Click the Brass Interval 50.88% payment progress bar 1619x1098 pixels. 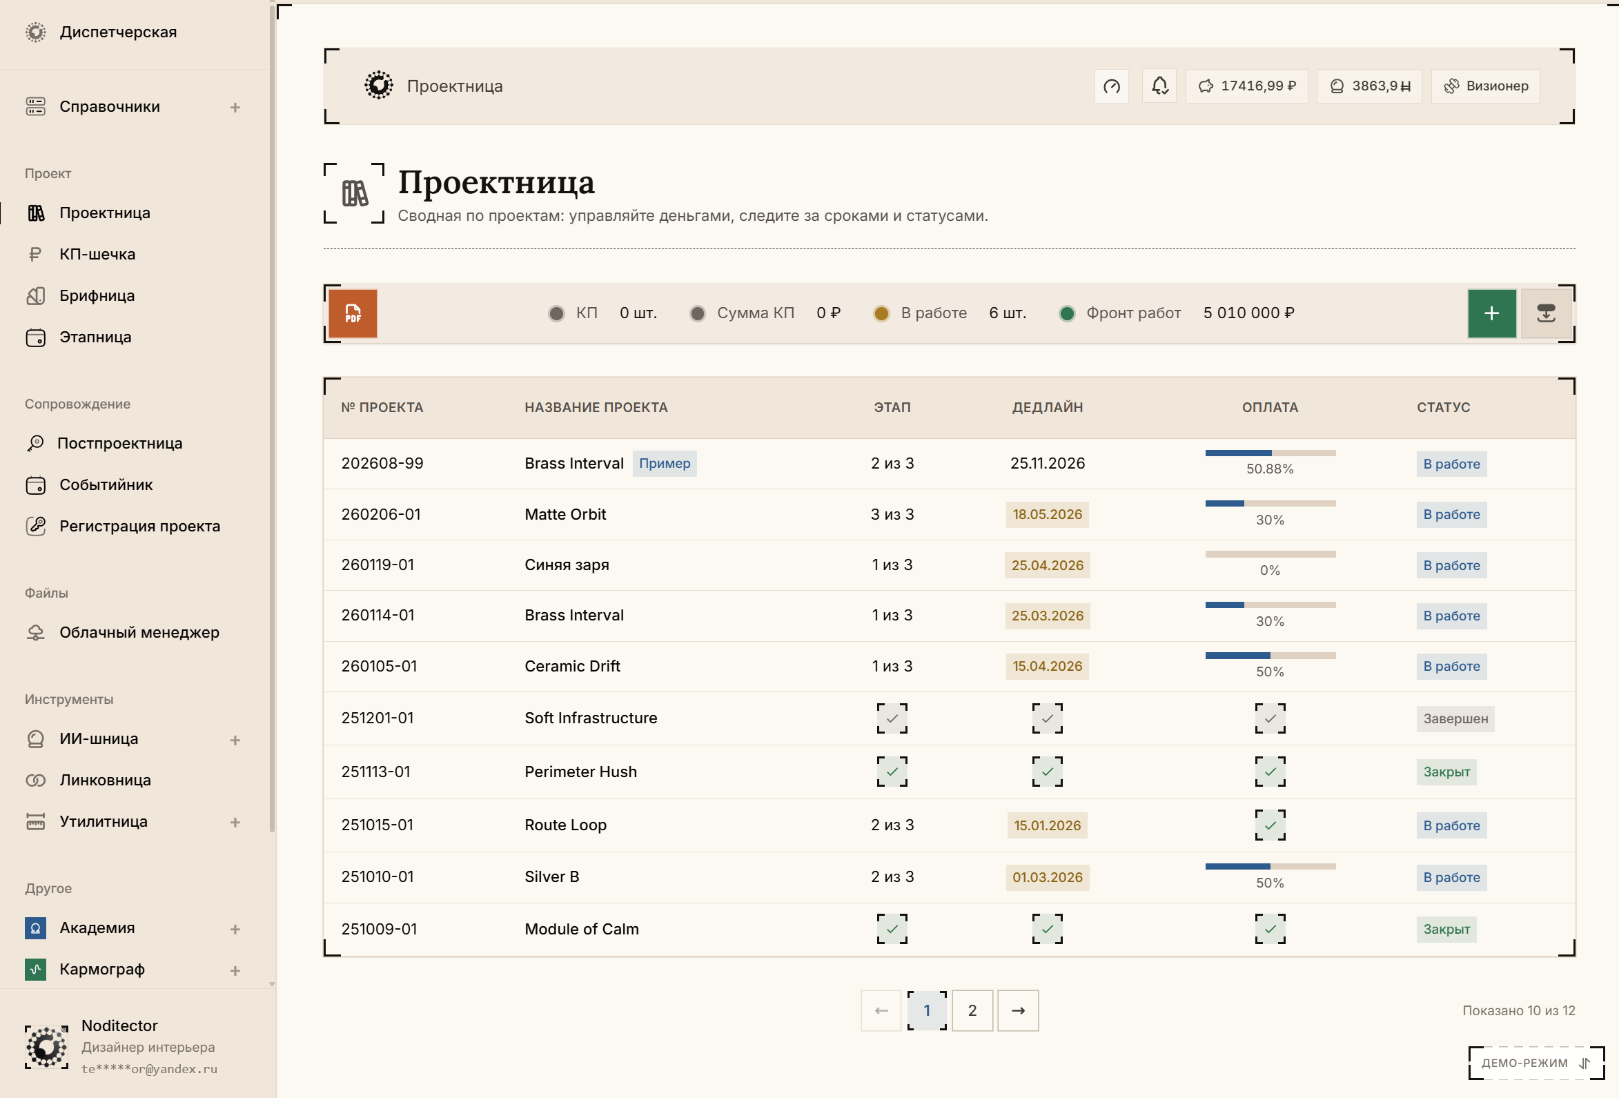[x=1270, y=453]
